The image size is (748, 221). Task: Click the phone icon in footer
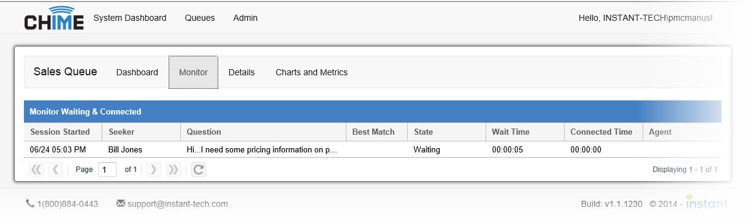click(x=30, y=203)
